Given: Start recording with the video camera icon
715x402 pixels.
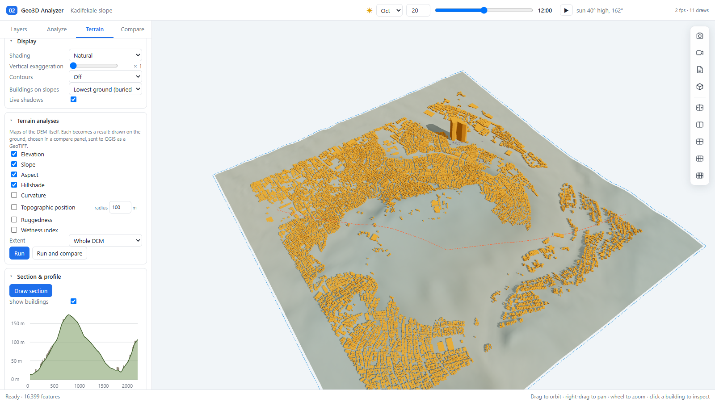Looking at the screenshot, I should click(700, 53).
